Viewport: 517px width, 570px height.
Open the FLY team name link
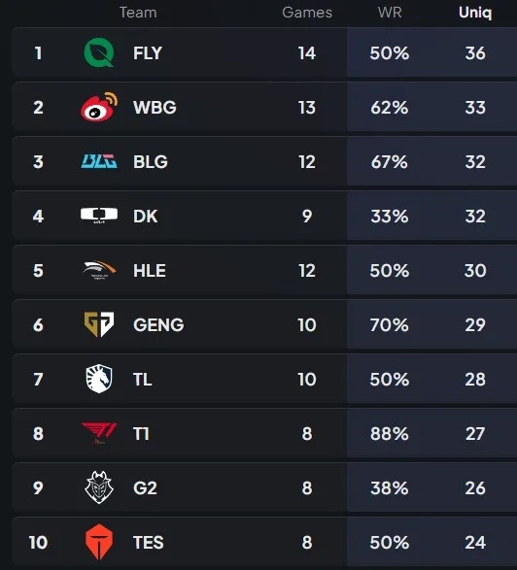pyautogui.click(x=148, y=53)
